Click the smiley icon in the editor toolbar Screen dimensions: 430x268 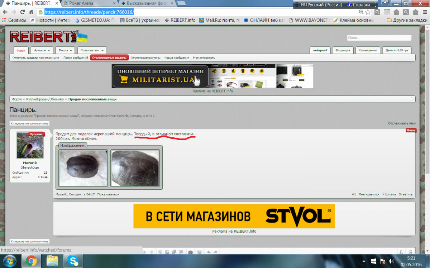point(160,252)
